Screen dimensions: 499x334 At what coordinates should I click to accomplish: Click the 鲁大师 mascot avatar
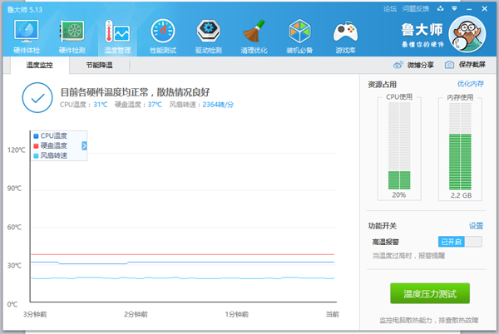(x=467, y=34)
